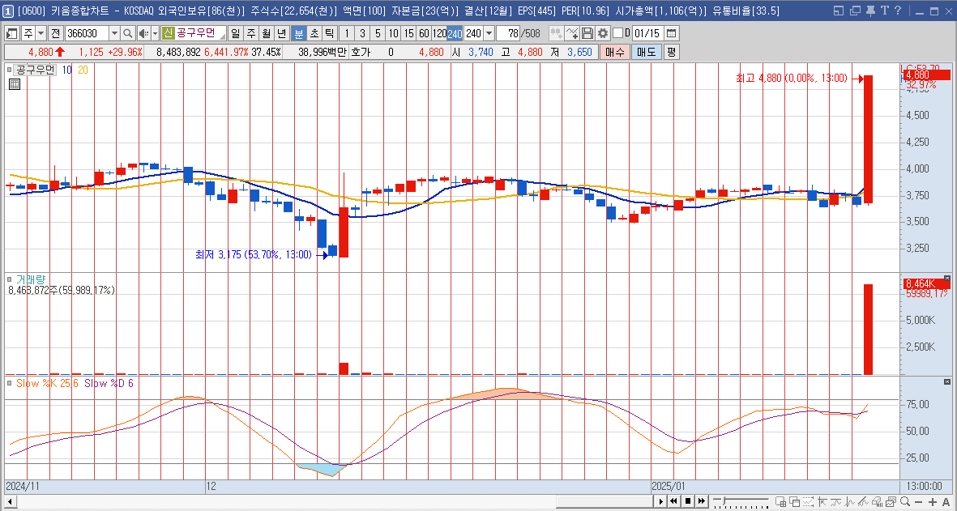957x511 pixels.
Task: Toggle the D checkbox in toolbar
Action: point(617,33)
